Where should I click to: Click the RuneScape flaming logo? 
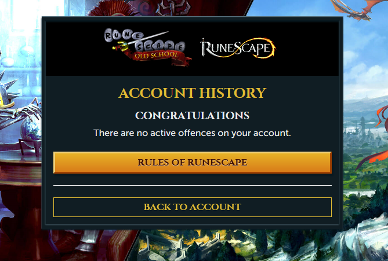tap(238, 48)
